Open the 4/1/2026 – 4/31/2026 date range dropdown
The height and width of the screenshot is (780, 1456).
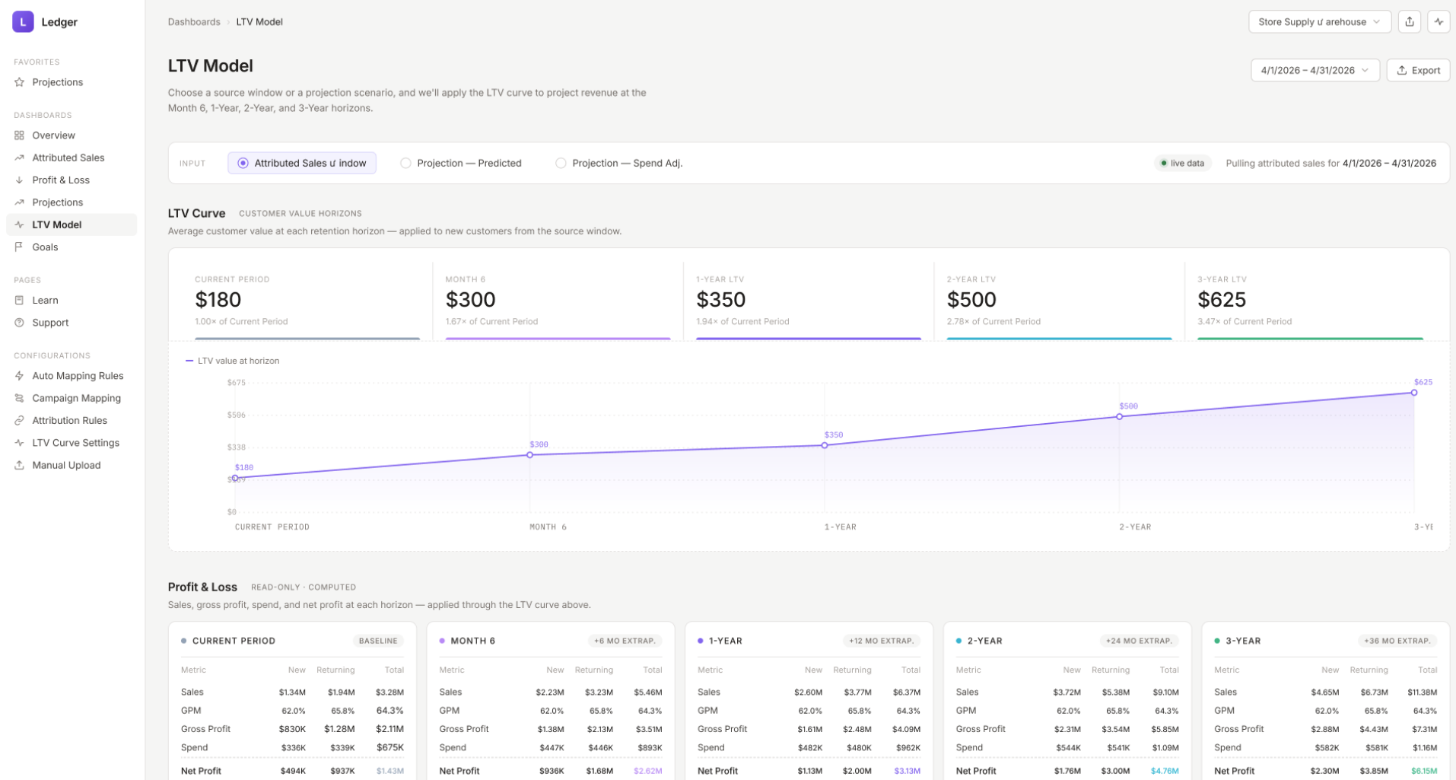1315,70
